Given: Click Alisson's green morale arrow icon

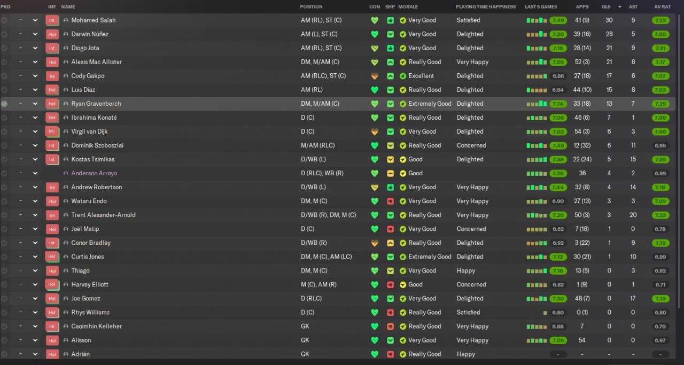Looking at the screenshot, I should point(403,340).
